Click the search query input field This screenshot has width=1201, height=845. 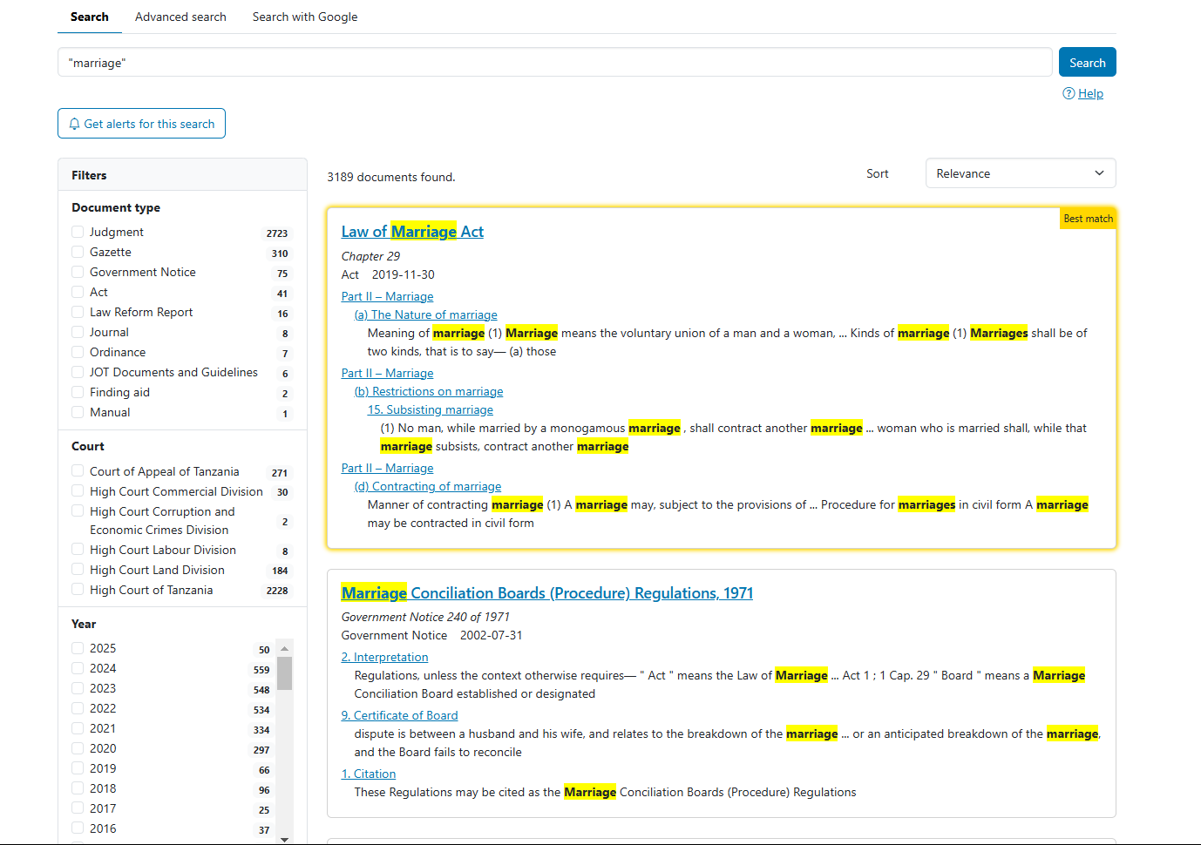554,63
